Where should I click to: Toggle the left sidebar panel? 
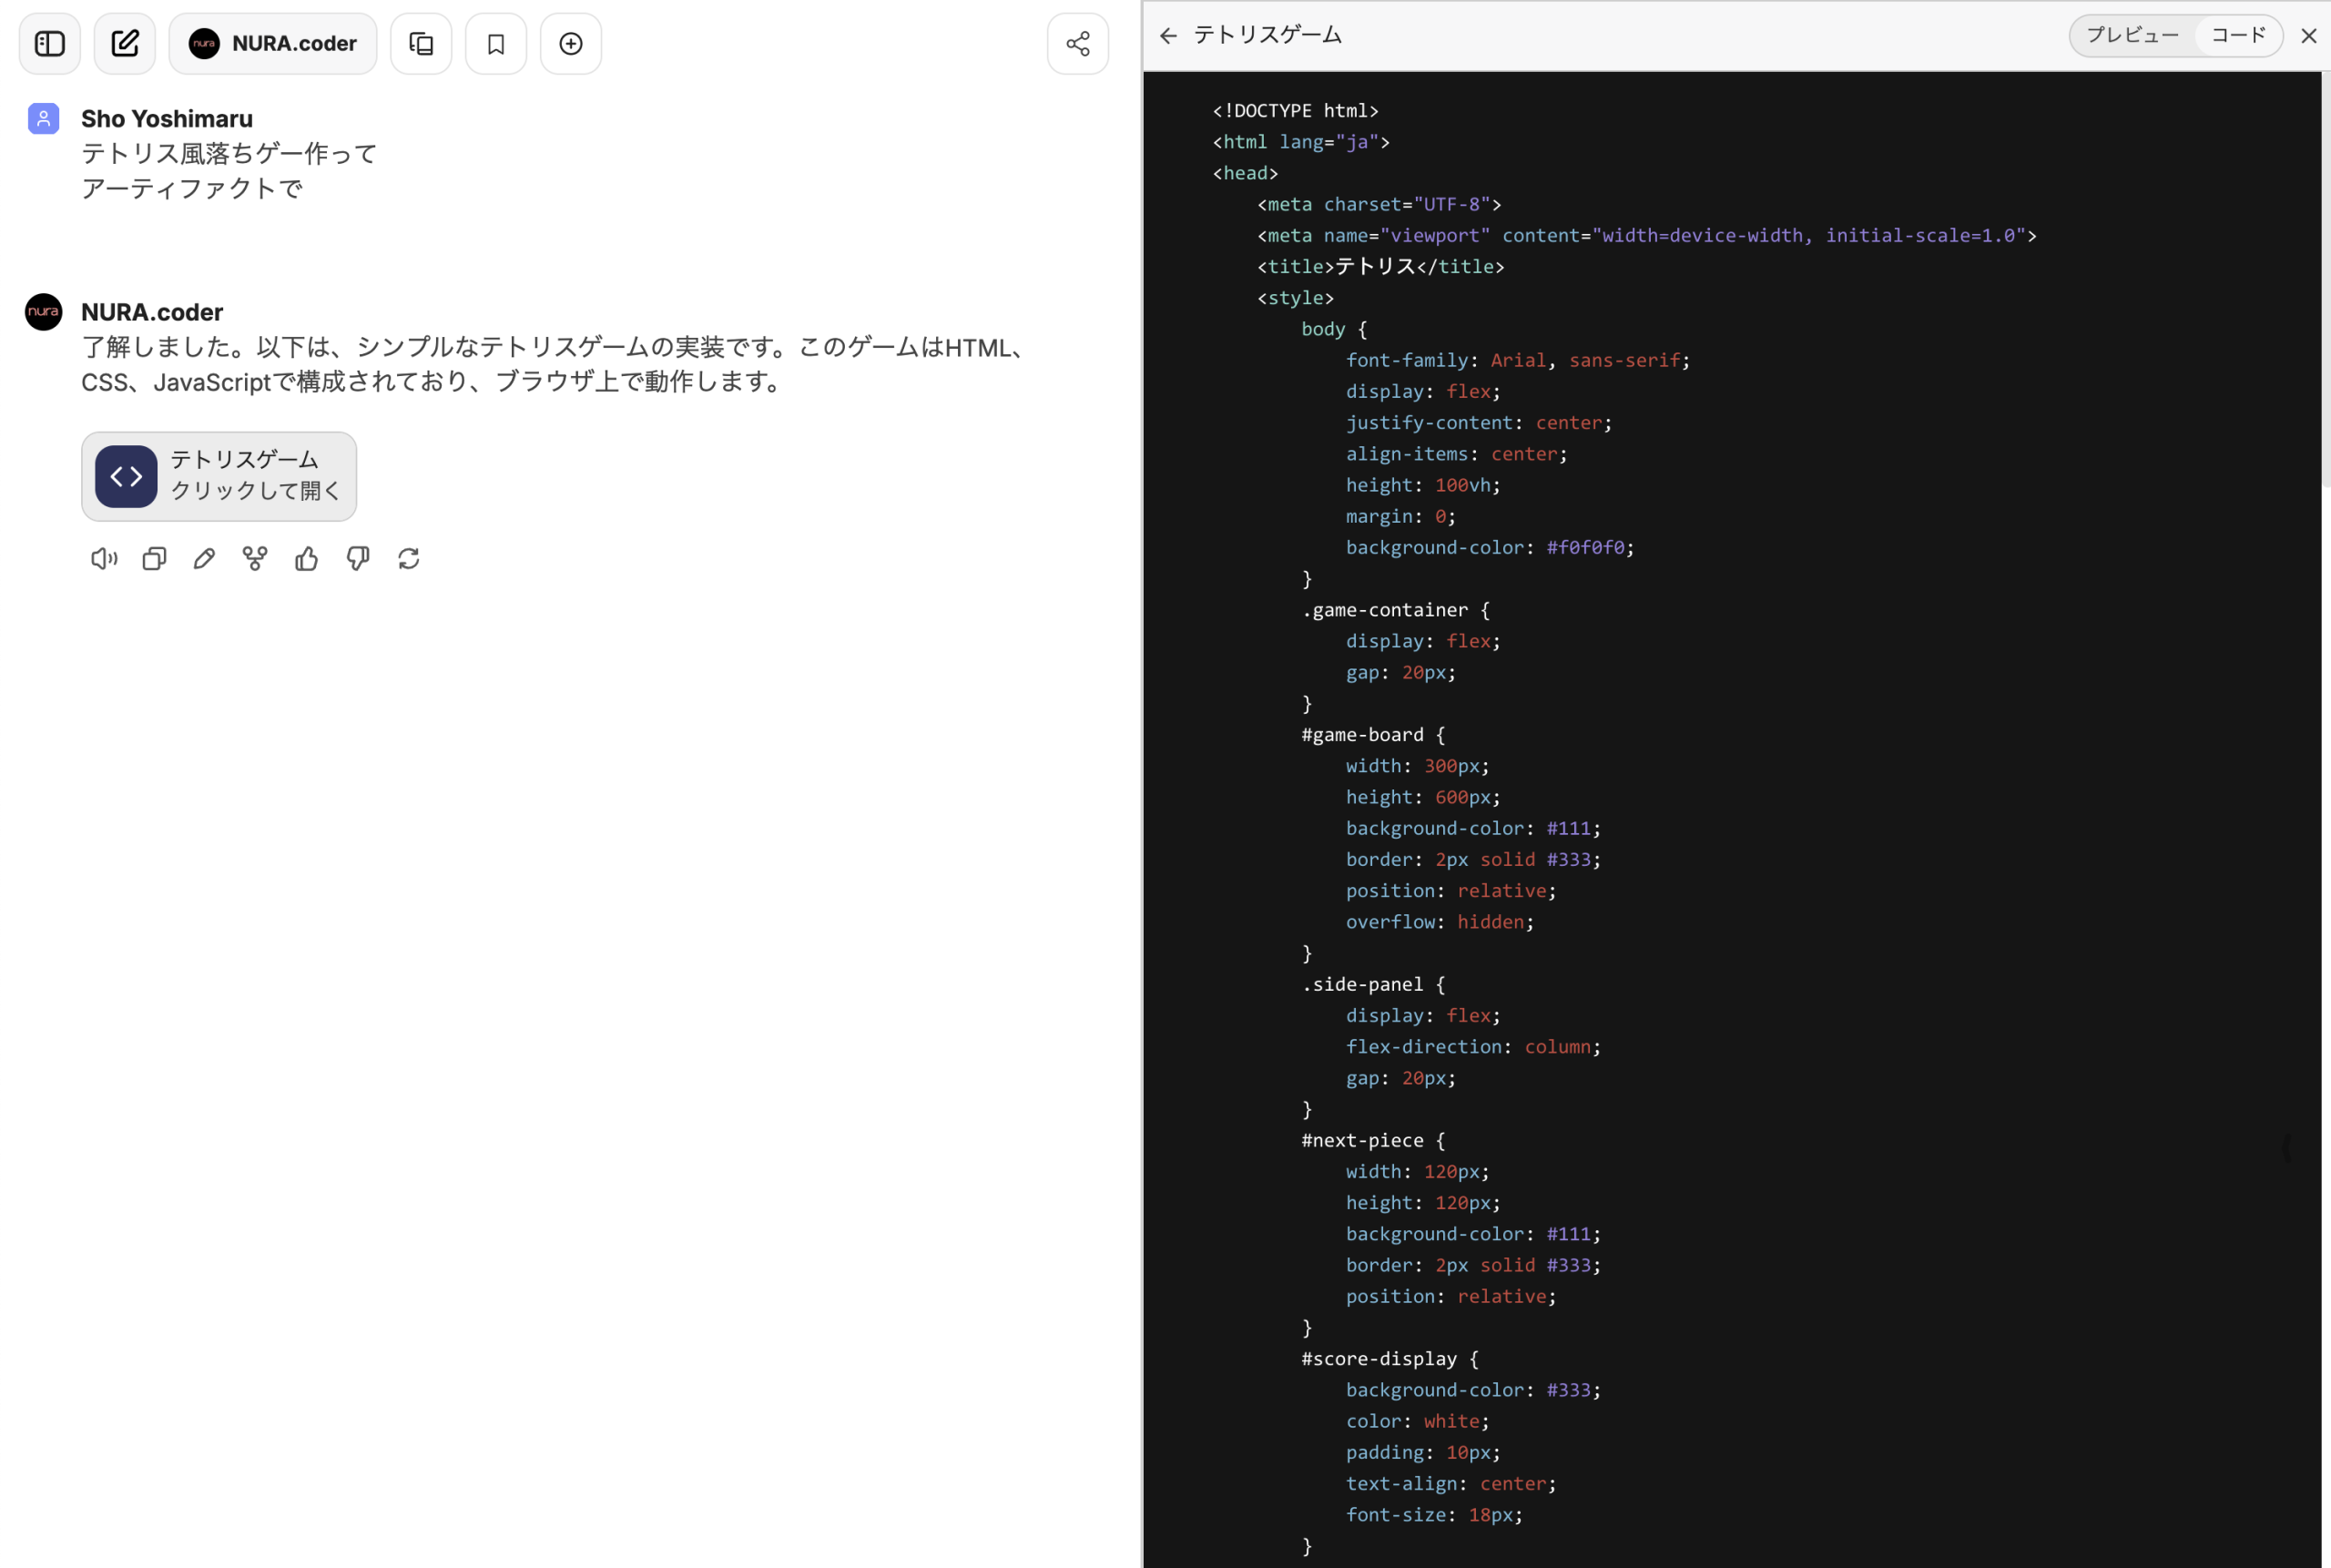(49, 43)
